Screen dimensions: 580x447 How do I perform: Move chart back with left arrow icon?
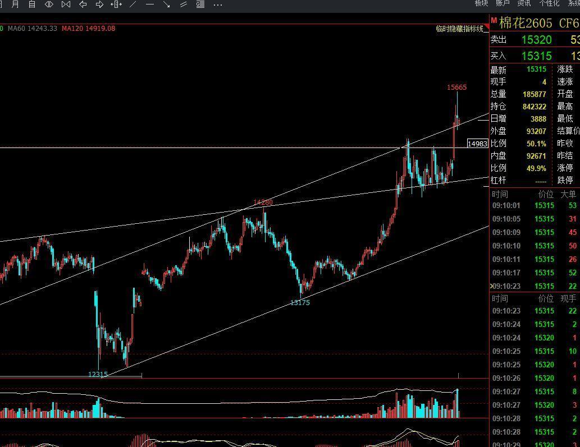click(83, 4)
